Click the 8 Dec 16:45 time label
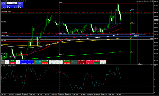159x96 pixels. 119,94
